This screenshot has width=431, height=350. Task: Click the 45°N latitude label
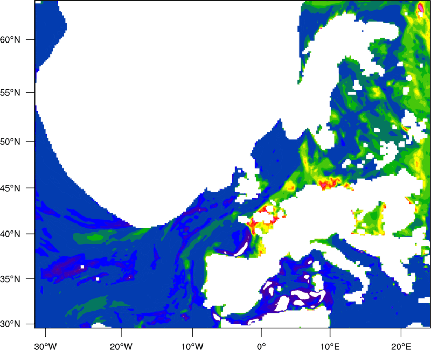click(10, 188)
